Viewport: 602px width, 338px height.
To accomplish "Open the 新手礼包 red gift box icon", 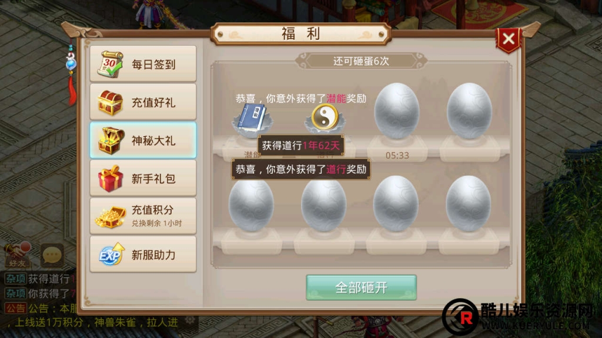I will click(111, 178).
